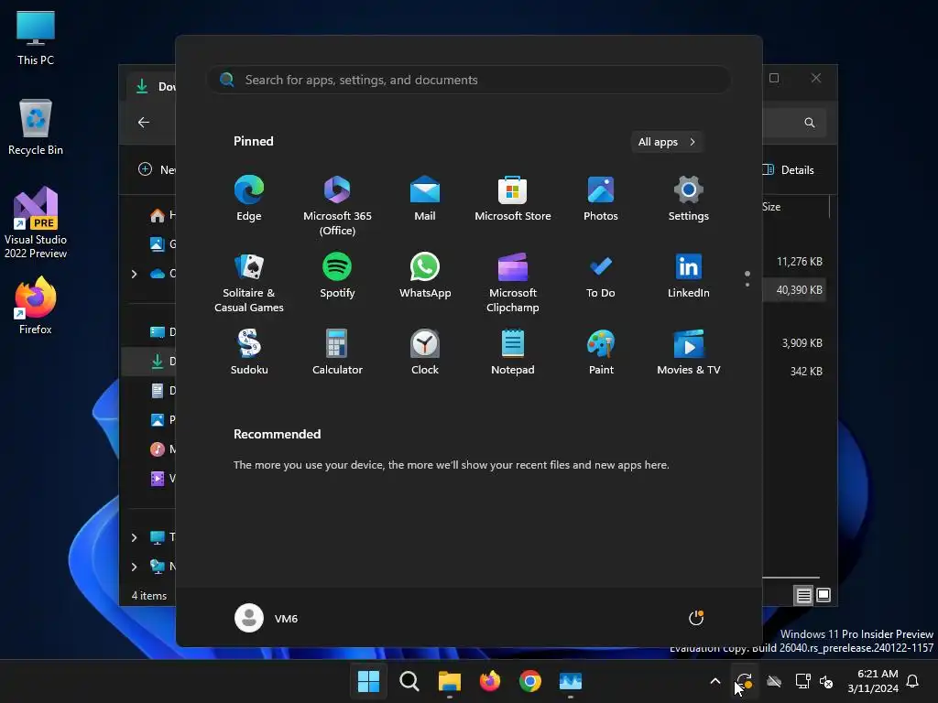Switch File Explorer to large thumbnails view
Image resolution: width=938 pixels, height=703 pixels.
tap(823, 595)
